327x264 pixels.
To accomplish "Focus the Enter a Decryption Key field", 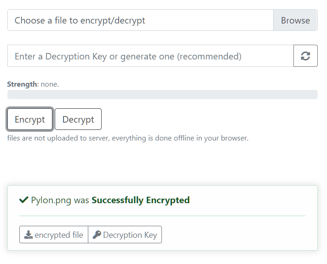I will click(x=150, y=56).
